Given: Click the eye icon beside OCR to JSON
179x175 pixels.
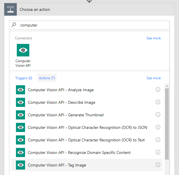Looking at the screenshot, I should (20, 127).
